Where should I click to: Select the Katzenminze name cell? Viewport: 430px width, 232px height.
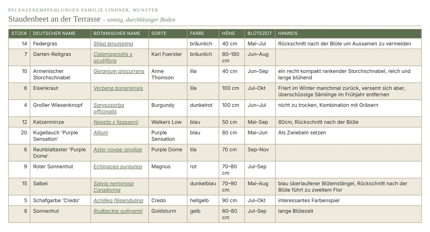(x=61, y=122)
